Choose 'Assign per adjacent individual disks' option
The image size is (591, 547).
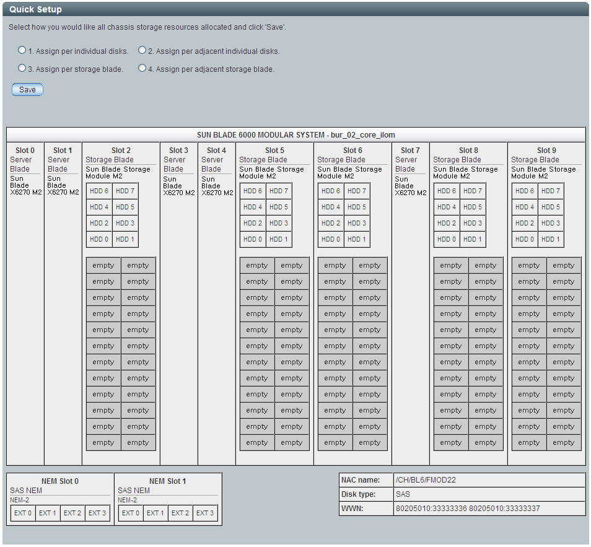point(142,50)
